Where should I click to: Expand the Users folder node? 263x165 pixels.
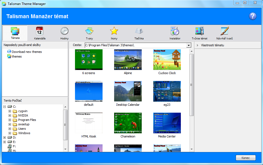coord(10,129)
